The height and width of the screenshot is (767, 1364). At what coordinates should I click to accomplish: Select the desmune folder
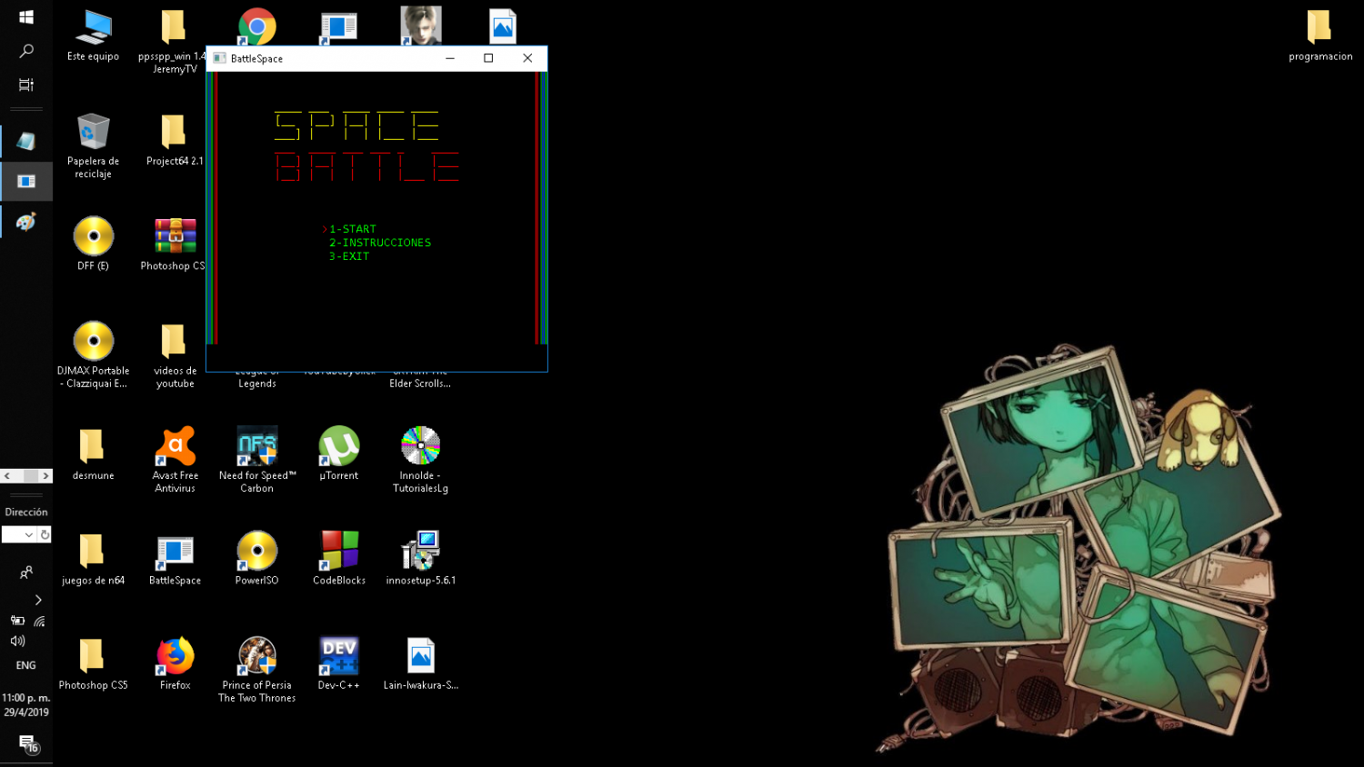pos(93,453)
